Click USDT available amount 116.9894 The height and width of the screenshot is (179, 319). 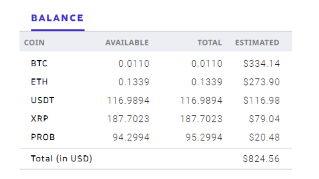128,100
